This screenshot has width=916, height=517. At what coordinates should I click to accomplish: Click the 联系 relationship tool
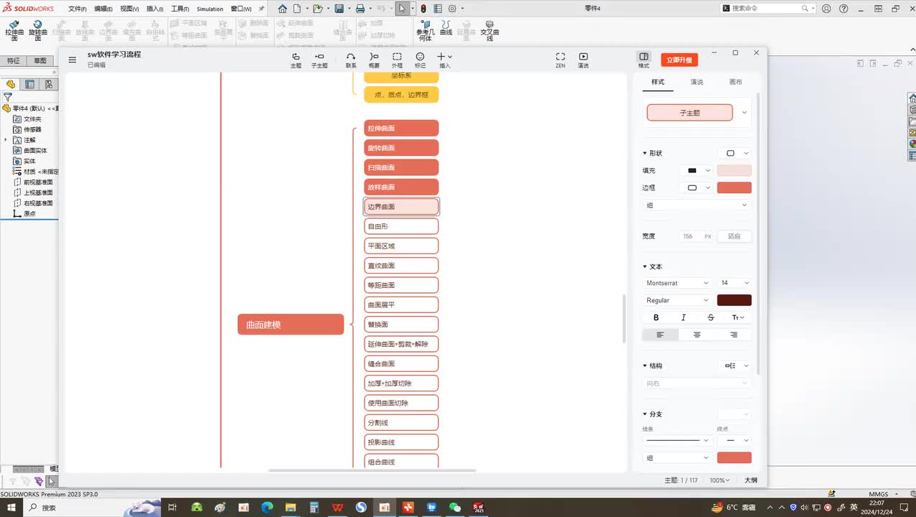pos(351,60)
